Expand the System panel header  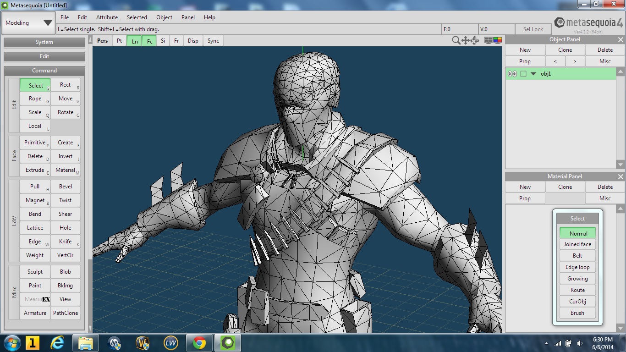(44, 42)
